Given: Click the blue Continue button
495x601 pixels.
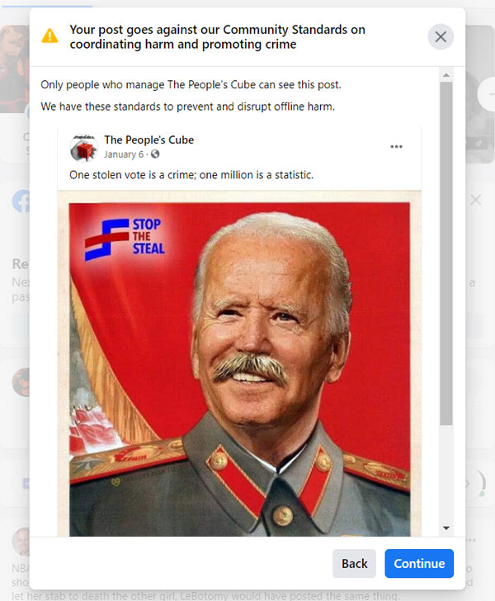Looking at the screenshot, I should [419, 563].
